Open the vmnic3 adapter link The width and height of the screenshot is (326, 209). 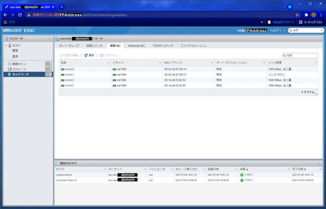click(x=70, y=85)
